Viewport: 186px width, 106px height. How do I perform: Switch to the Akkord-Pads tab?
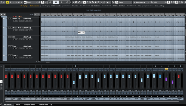[x=43, y=105]
